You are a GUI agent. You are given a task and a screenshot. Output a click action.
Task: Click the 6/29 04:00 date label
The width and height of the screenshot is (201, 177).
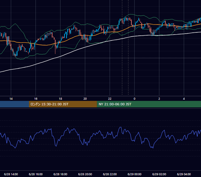click(x=184, y=174)
